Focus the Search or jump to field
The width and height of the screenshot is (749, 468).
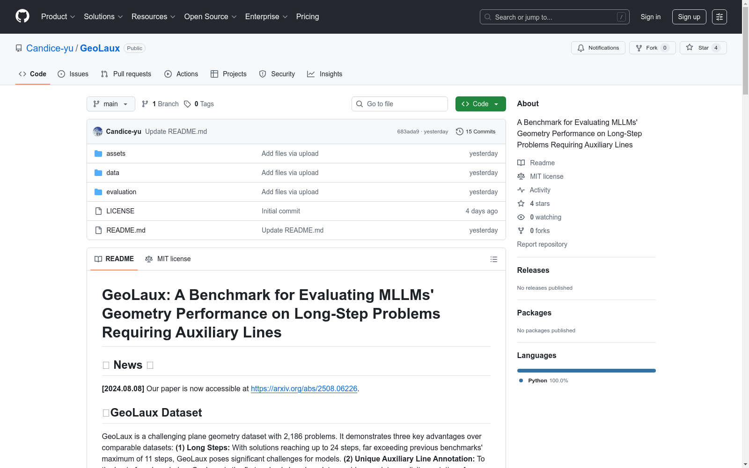555,17
